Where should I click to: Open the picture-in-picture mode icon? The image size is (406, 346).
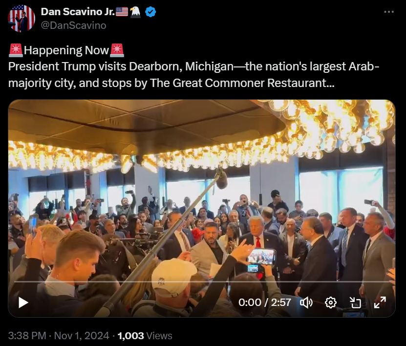(355, 303)
